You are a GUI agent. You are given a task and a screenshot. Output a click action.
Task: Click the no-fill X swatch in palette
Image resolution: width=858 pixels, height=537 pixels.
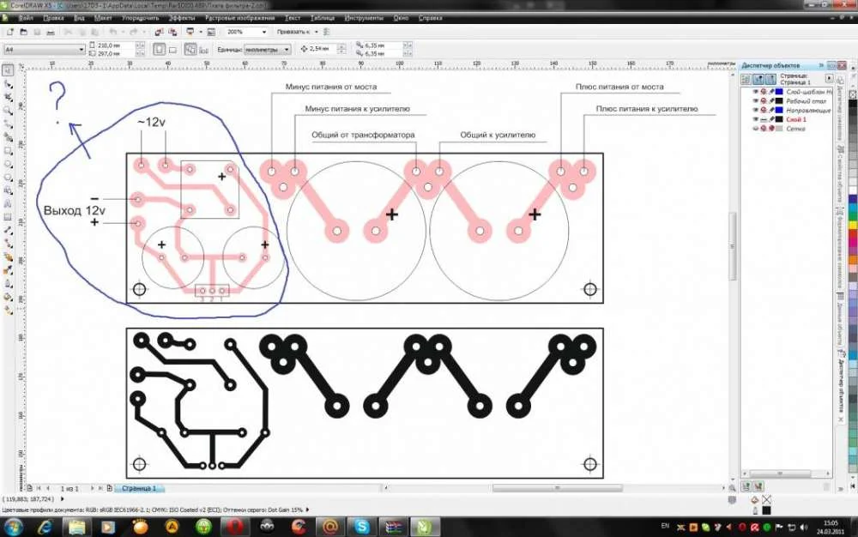point(853,94)
